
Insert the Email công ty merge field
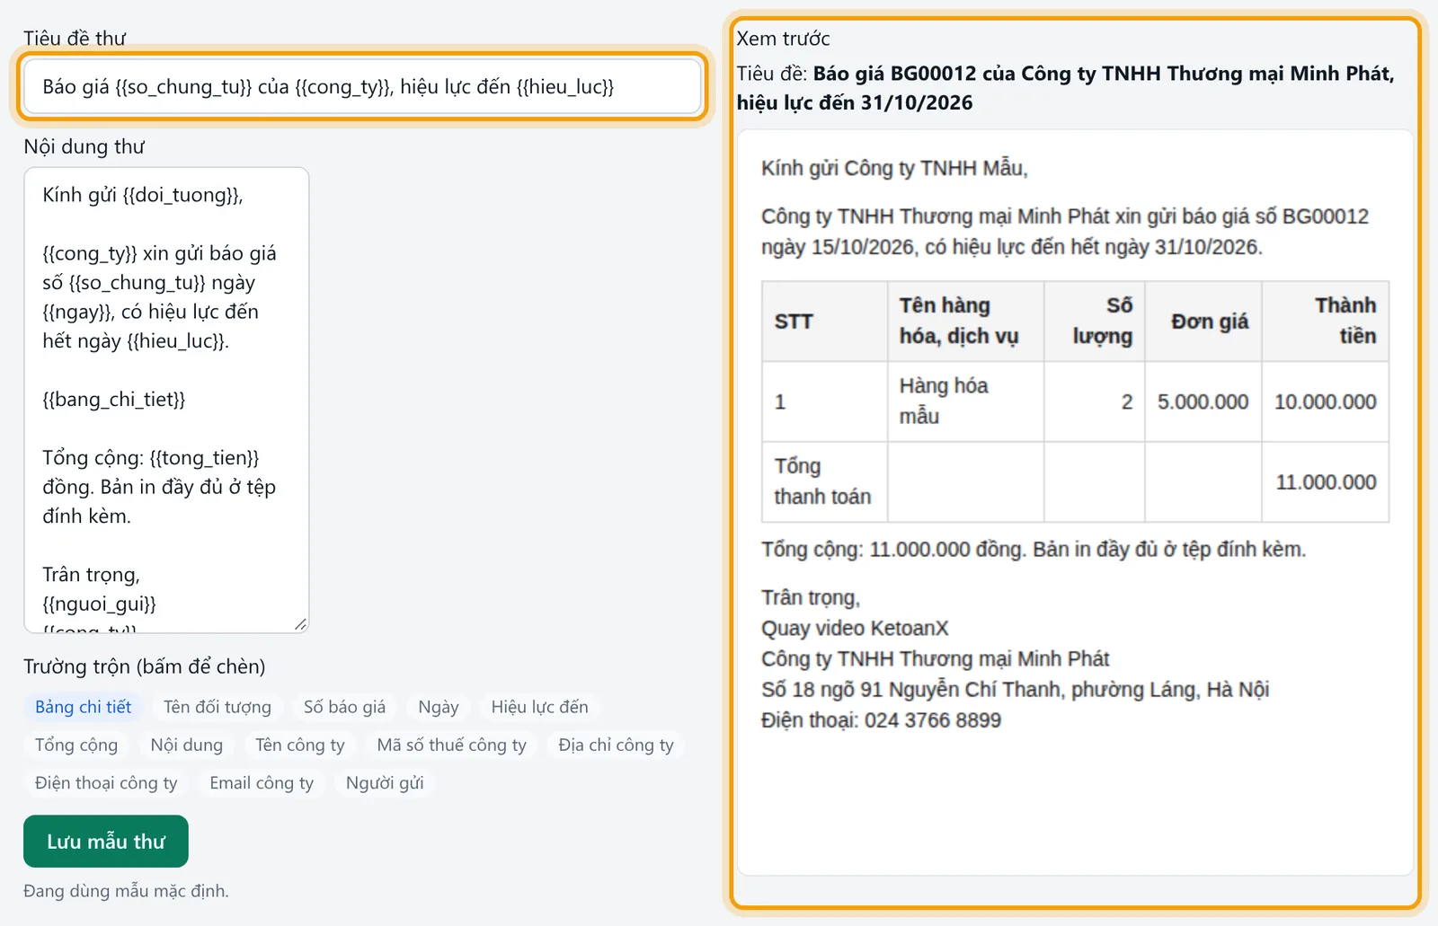click(262, 782)
